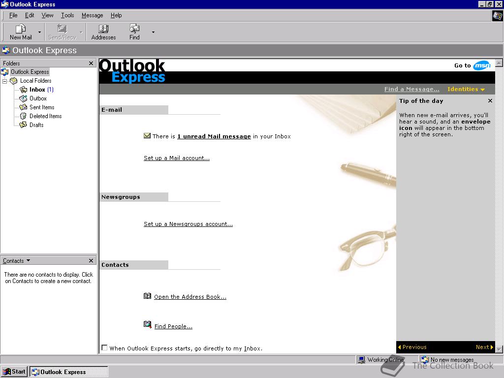Close the Tip of the day panel
Viewport: 504px width, 378px height.
click(490, 100)
